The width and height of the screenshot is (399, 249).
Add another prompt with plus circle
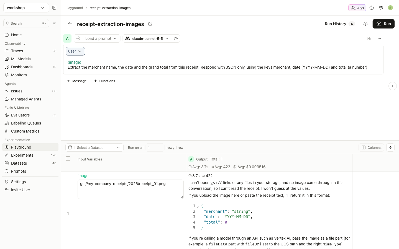point(393,86)
